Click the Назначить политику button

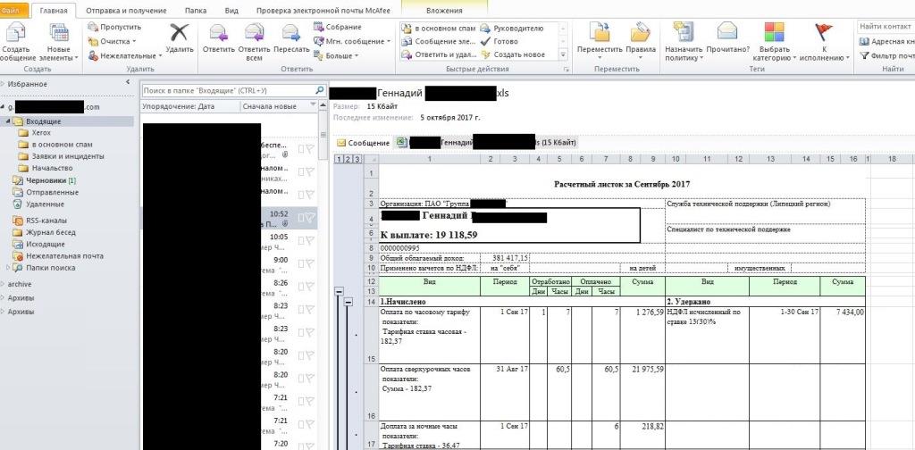684,41
